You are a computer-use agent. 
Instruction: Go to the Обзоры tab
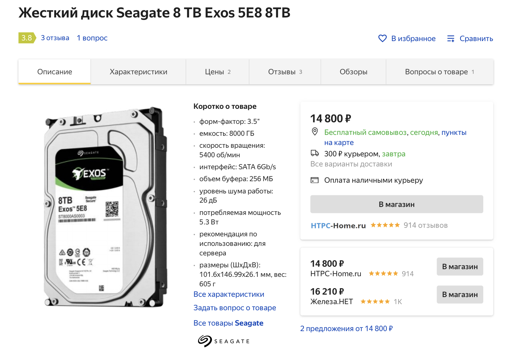pyautogui.click(x=353, y=72)
